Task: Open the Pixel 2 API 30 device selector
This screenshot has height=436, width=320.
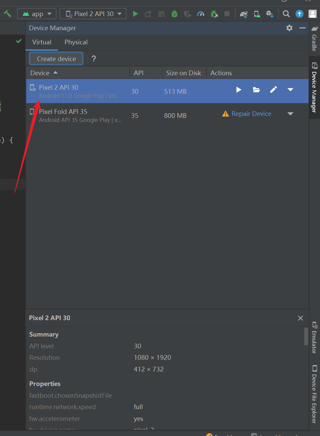Action: (x=93, y=14)
